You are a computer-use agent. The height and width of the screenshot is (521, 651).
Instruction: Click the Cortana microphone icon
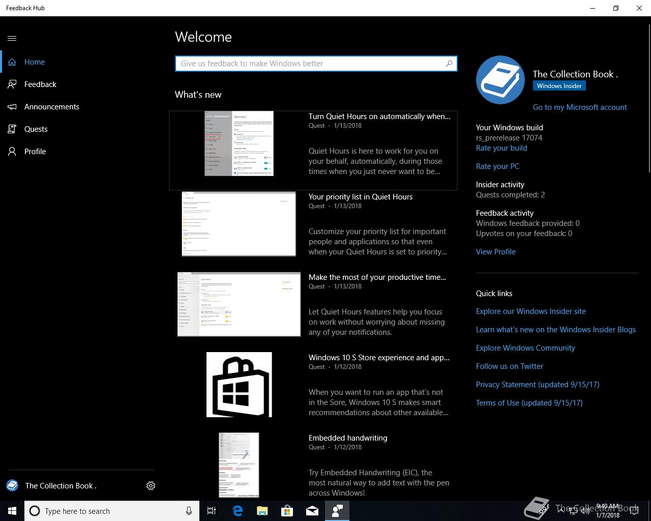[189, 511]
